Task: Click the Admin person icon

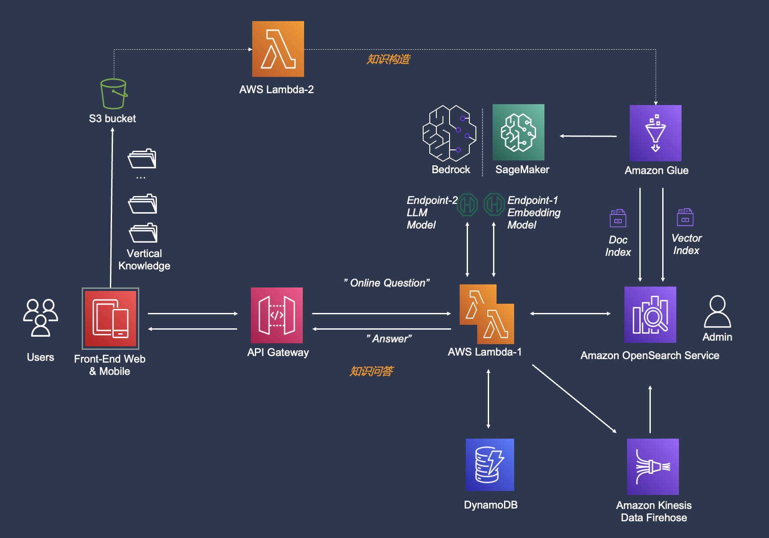Action: coord(718,312)
